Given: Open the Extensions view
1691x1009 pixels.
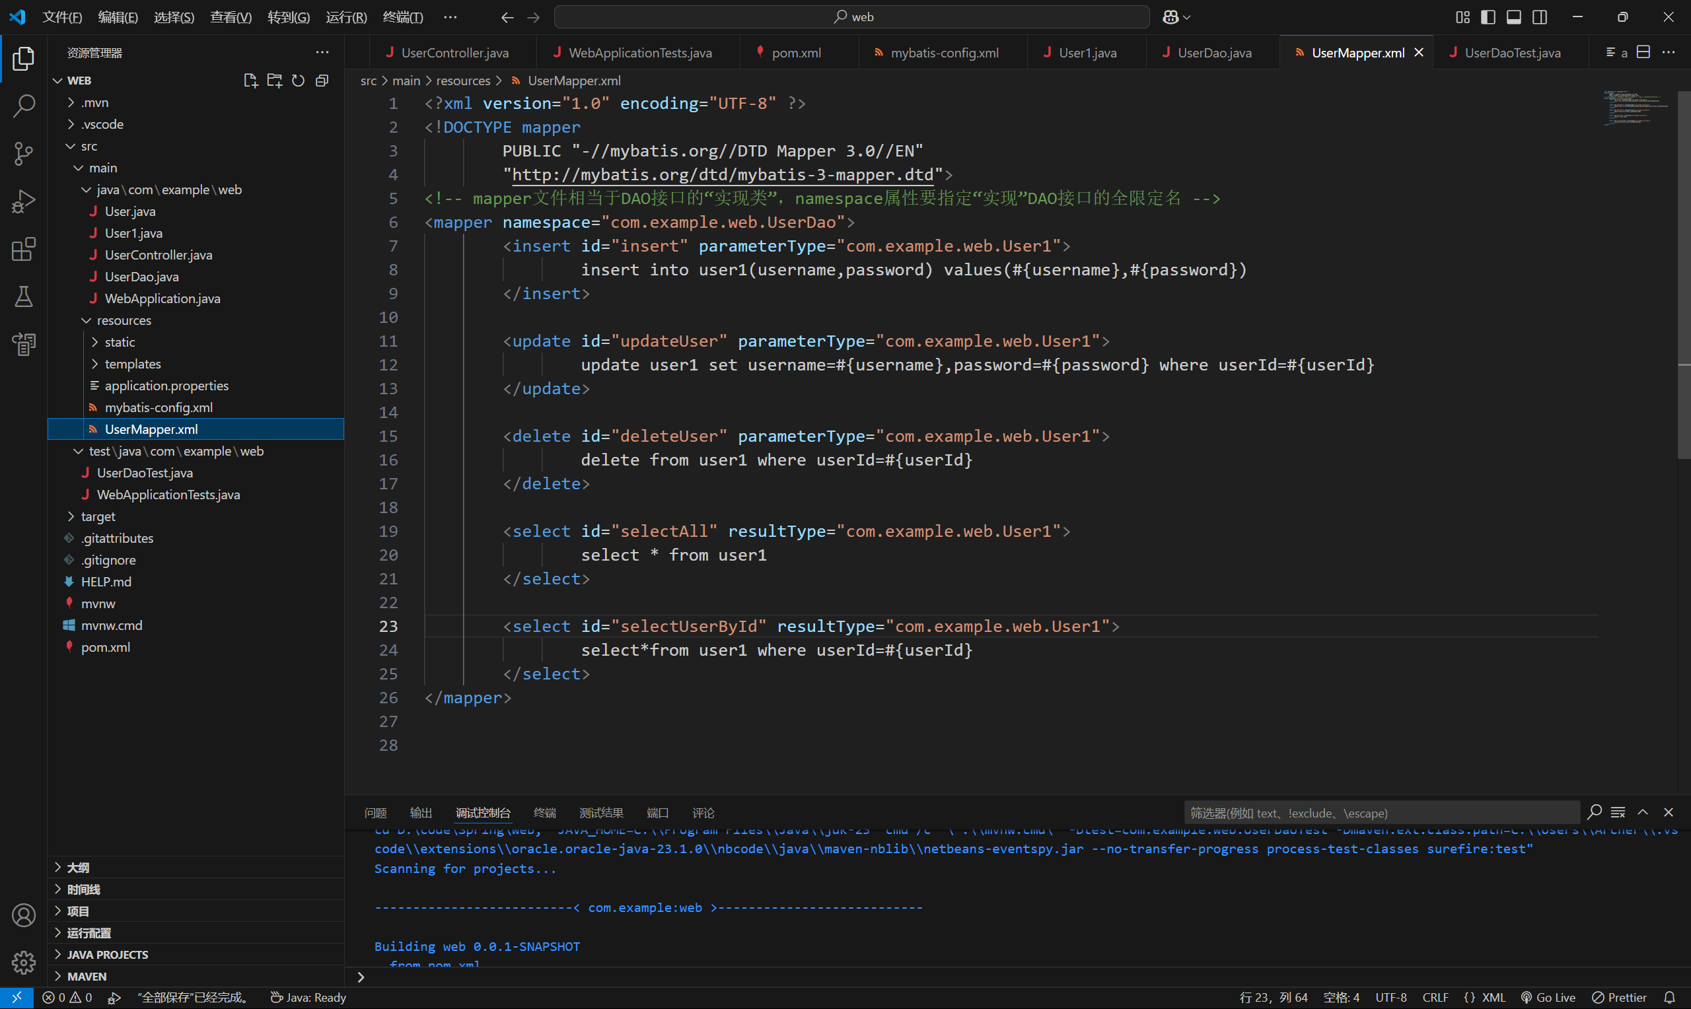Looking at the screenshot, I should pyautogui.click(x=24, y=249).
